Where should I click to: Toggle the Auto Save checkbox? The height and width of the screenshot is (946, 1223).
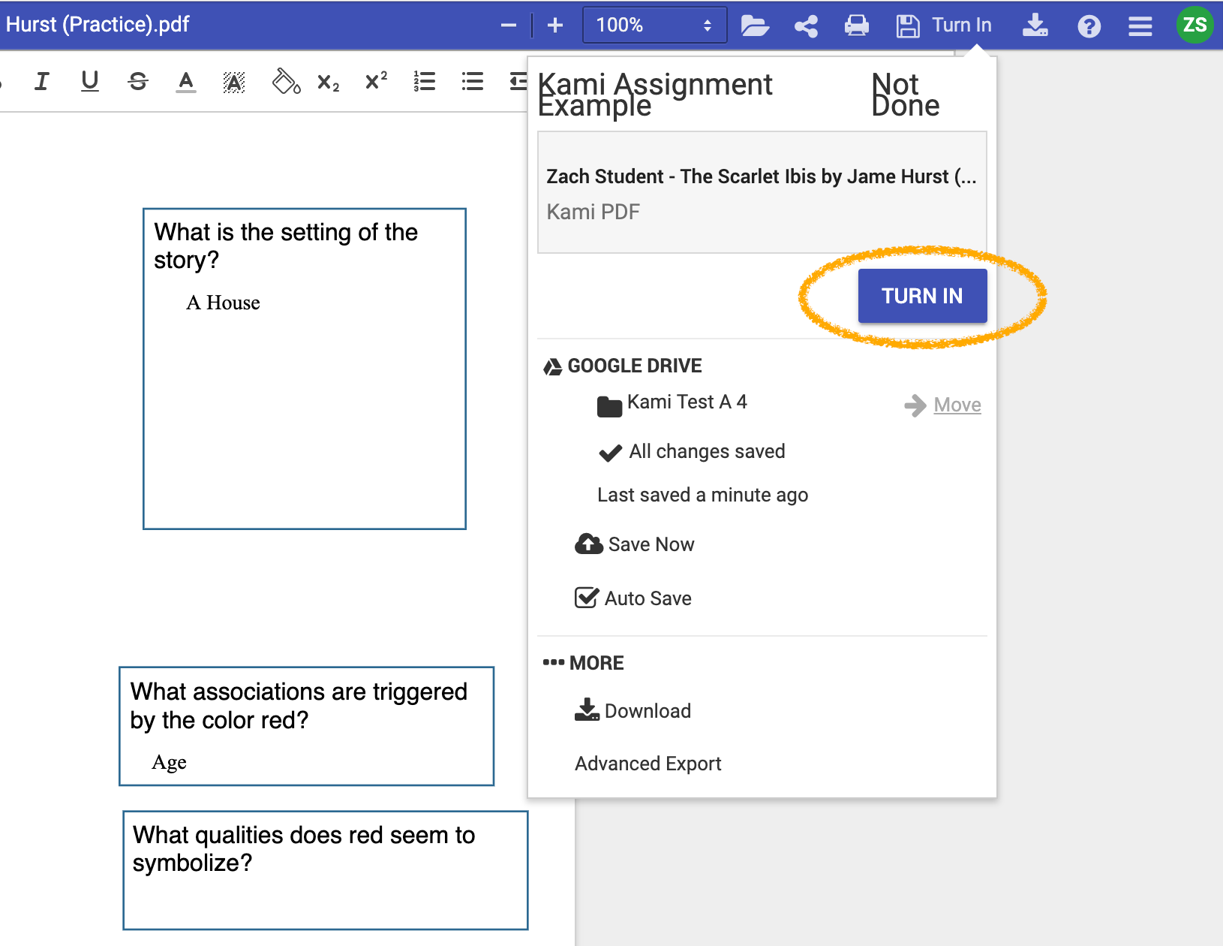tap(587, 598)
